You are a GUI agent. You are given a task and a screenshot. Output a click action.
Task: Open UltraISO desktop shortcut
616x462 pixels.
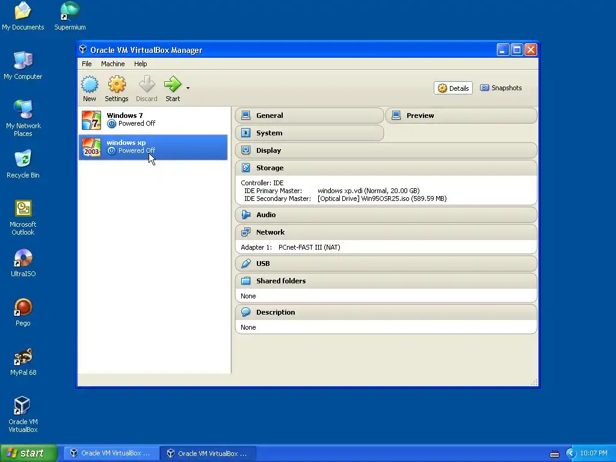point(23,263)
